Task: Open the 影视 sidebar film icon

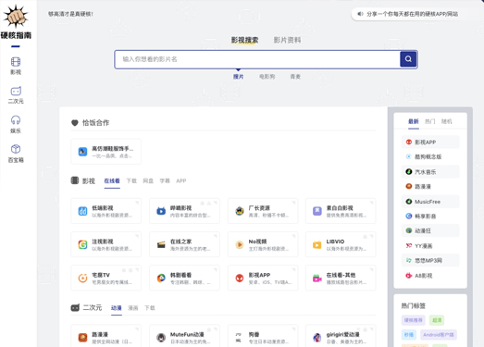Action: 16,62
